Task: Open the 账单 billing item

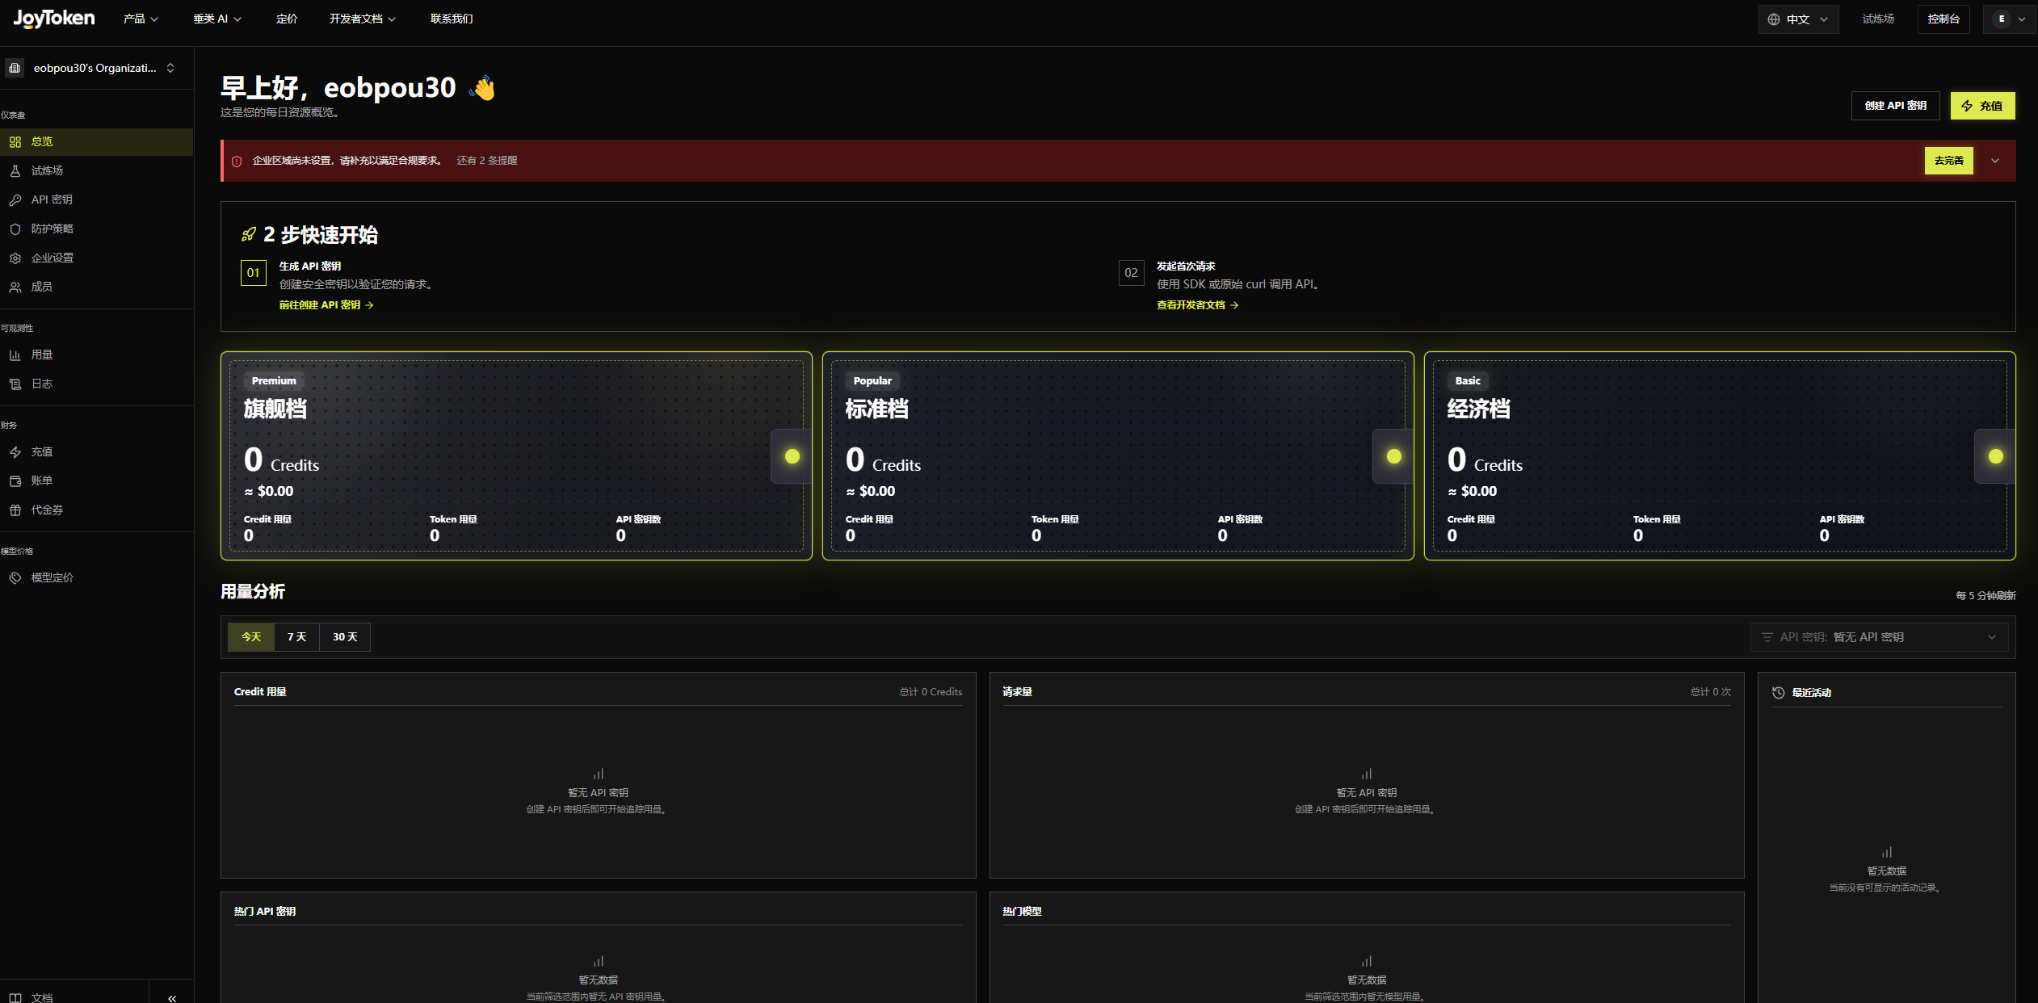Action: tap(96, 481)
